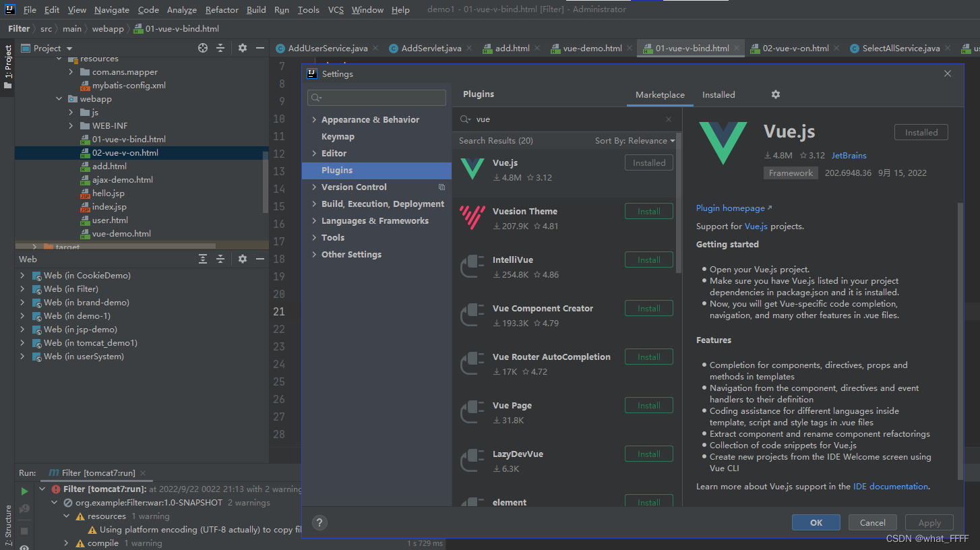This screenshot has height=550, width=980.
Task: Open the VCS menu
Action: 336,10
